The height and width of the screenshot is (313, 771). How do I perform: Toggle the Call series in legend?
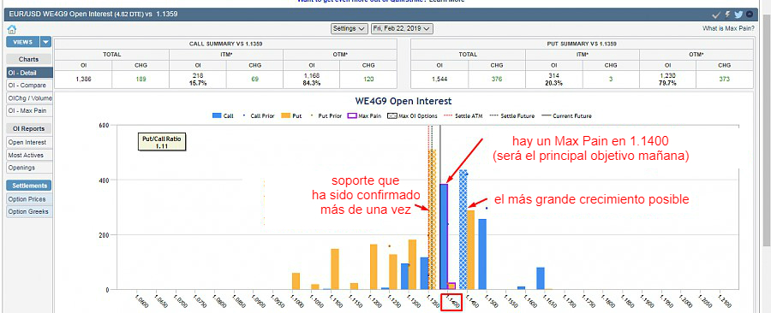[224, 116]
